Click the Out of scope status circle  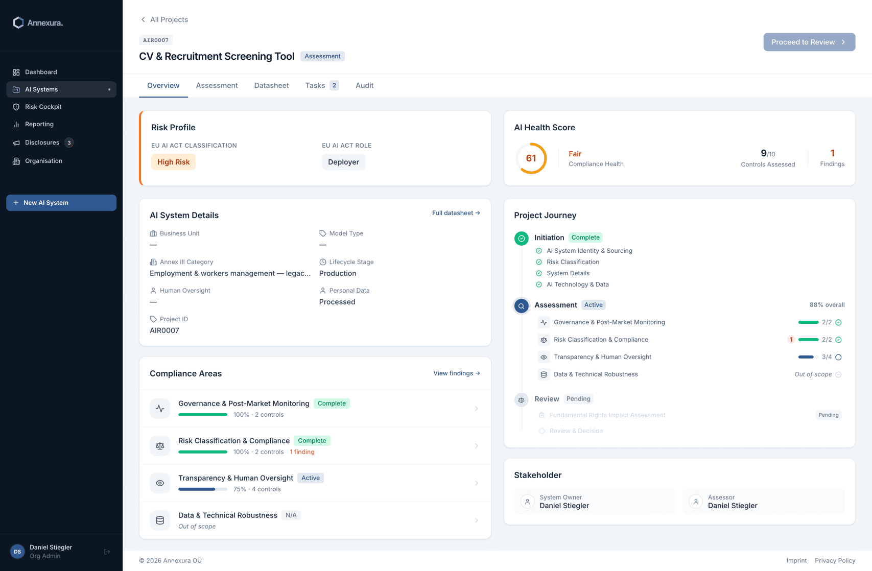coord(838,374)
